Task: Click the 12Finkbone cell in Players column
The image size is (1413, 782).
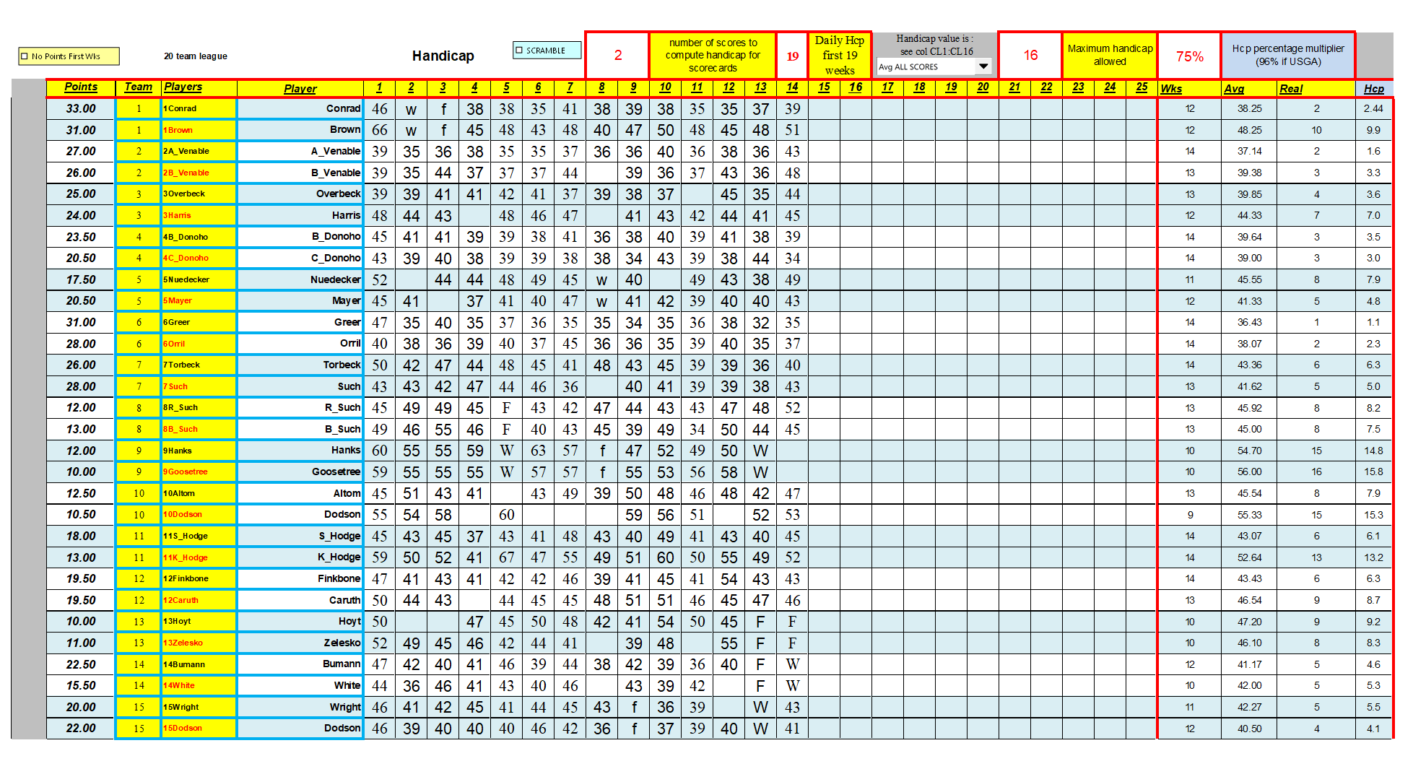Action: (199, 578)
